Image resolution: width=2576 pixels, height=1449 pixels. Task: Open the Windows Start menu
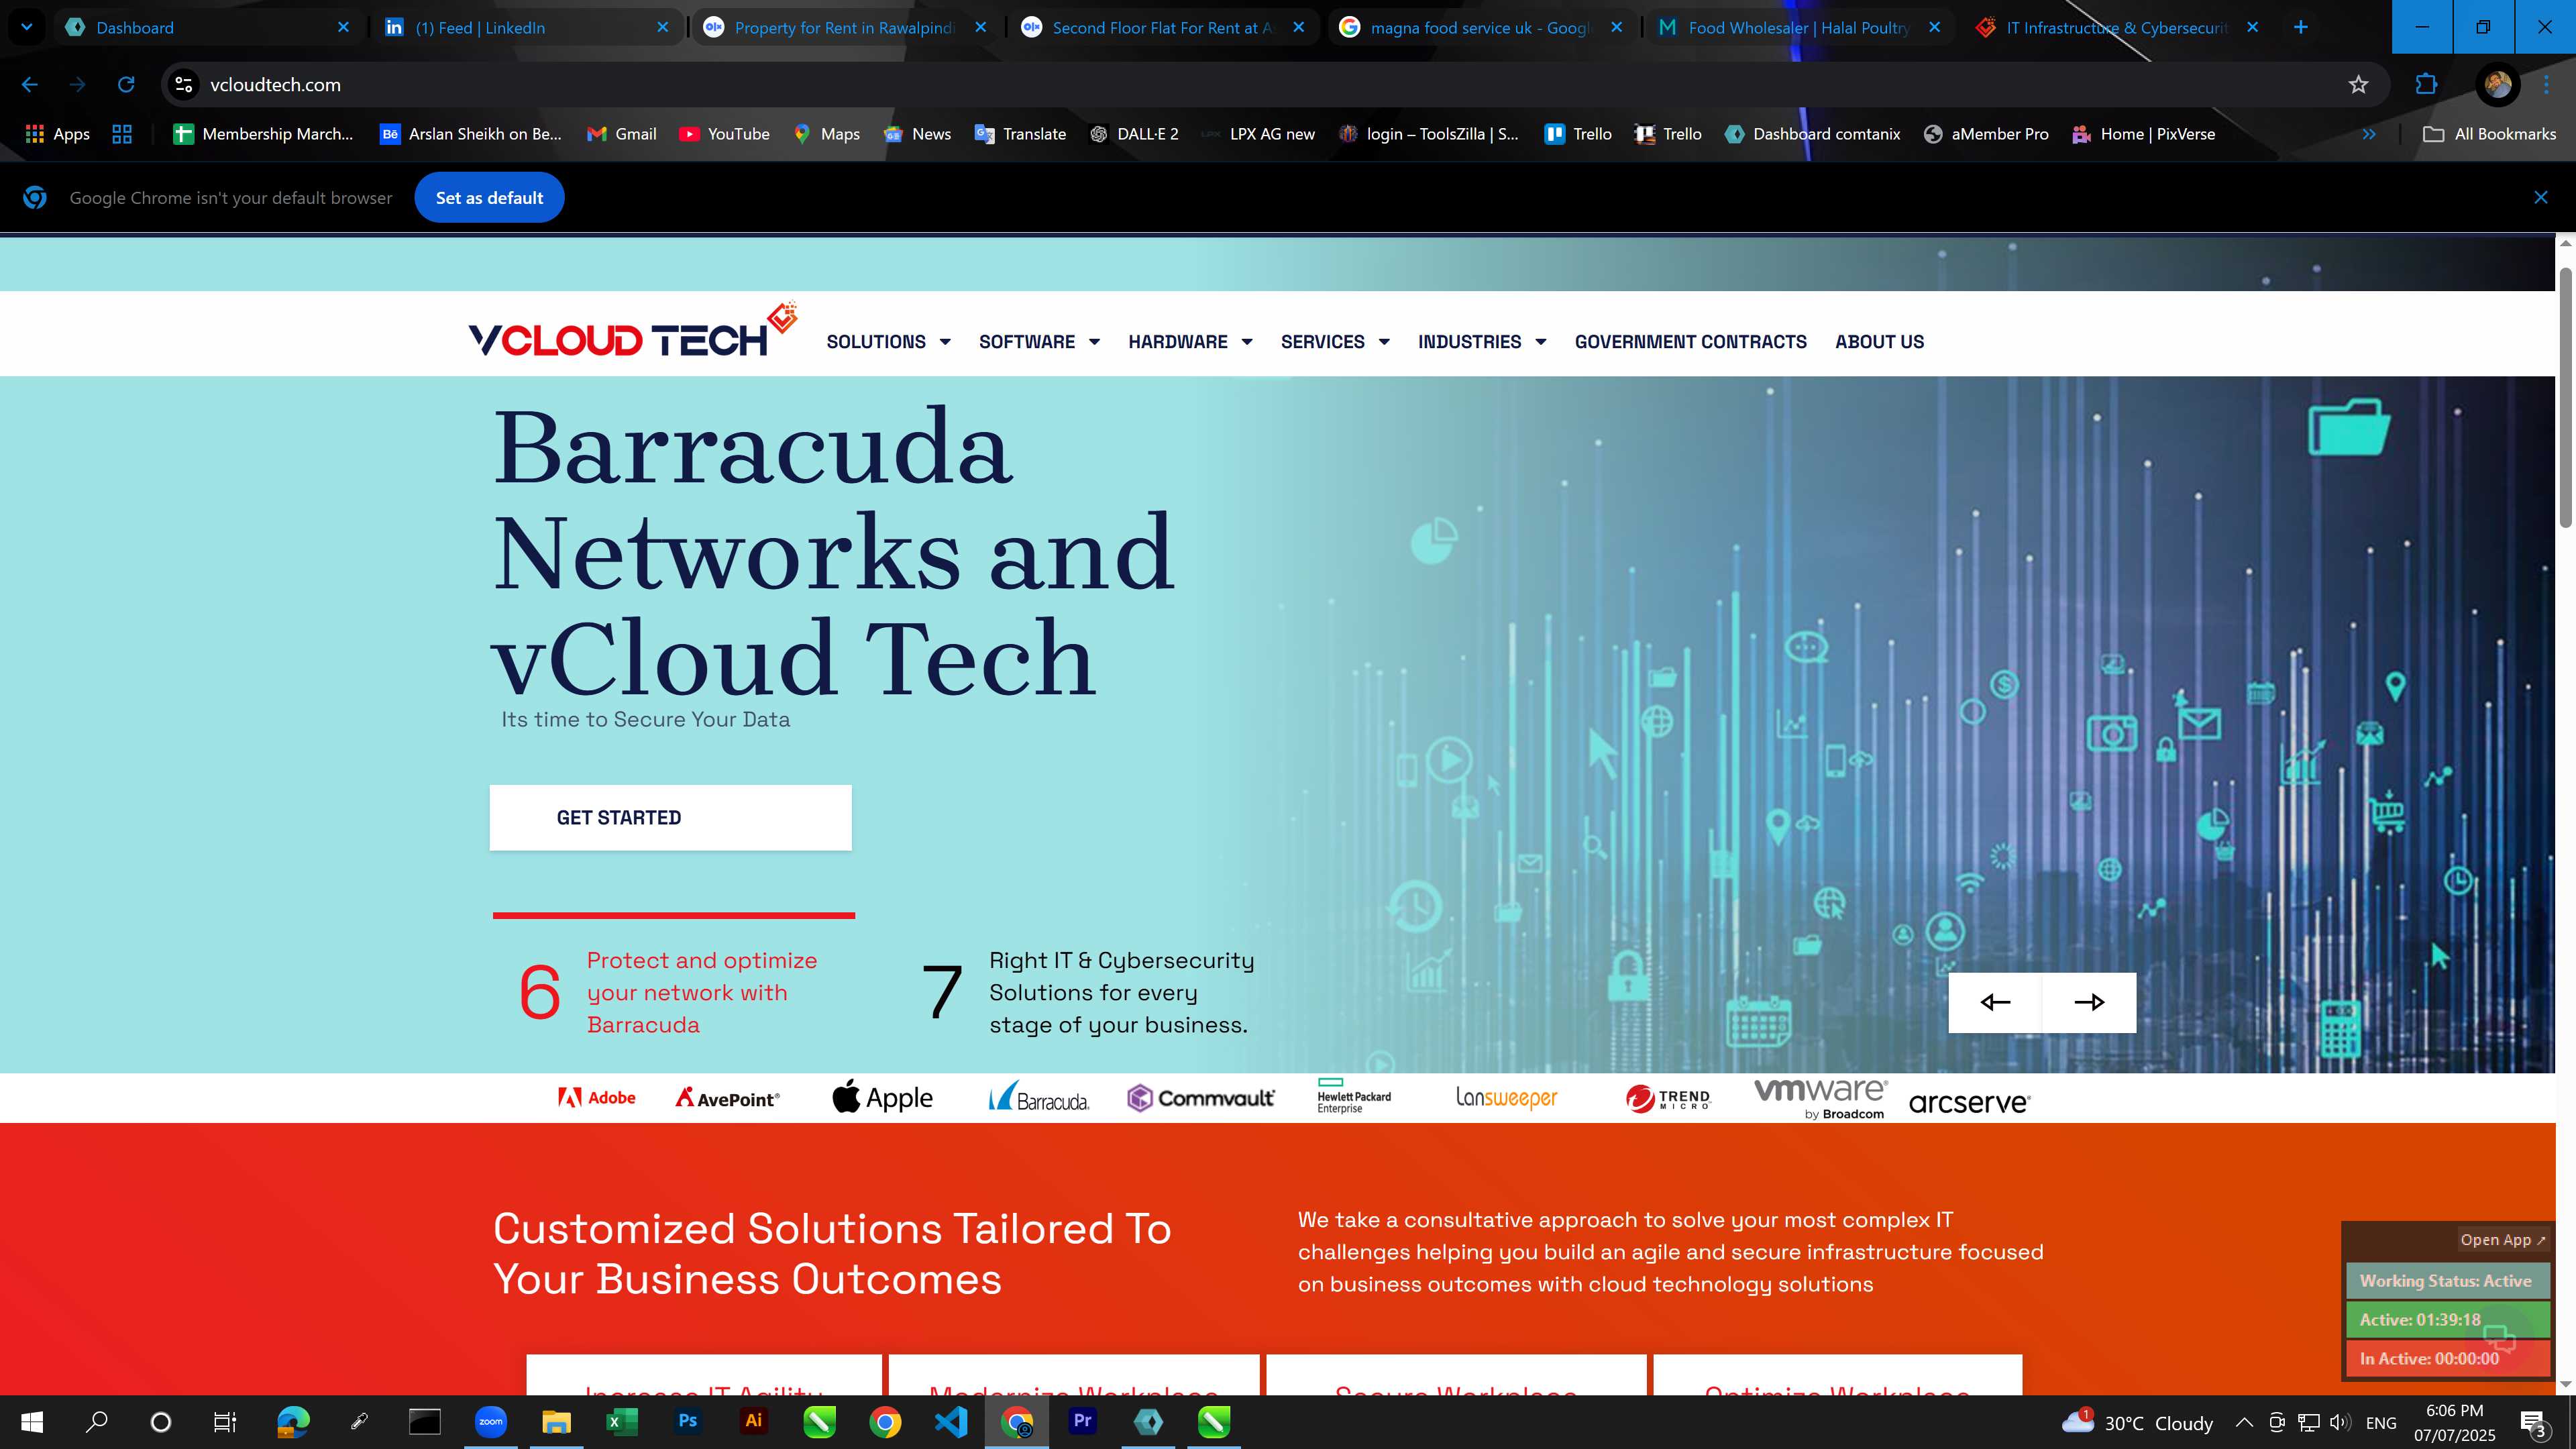pos(32,1422)
